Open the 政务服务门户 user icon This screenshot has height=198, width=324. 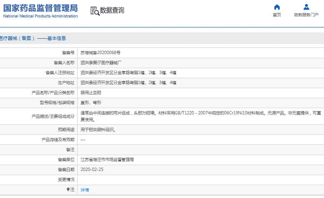coord(306,7)
